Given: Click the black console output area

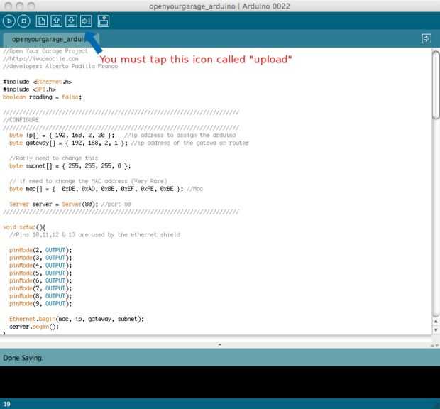Looking at the screenshot, I should 220,382.
